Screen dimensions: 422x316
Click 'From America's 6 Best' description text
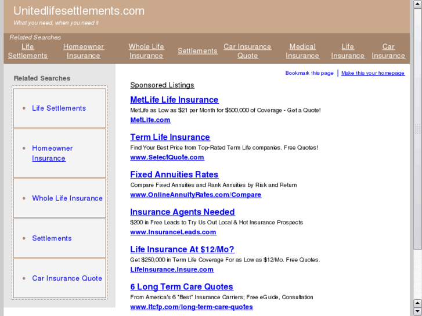pyautogui.click(x=222, y=297)
